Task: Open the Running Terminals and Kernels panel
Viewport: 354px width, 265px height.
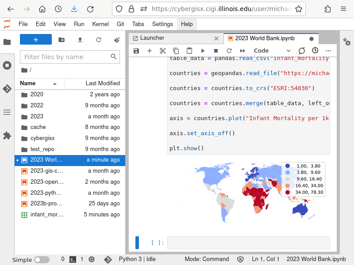Action: [7, 65]
